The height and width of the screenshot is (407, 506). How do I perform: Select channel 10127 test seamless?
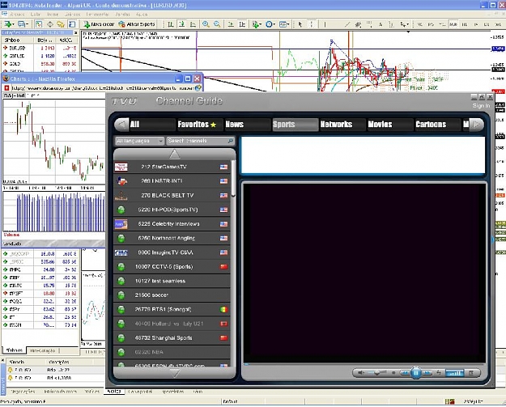click(172, 281)
